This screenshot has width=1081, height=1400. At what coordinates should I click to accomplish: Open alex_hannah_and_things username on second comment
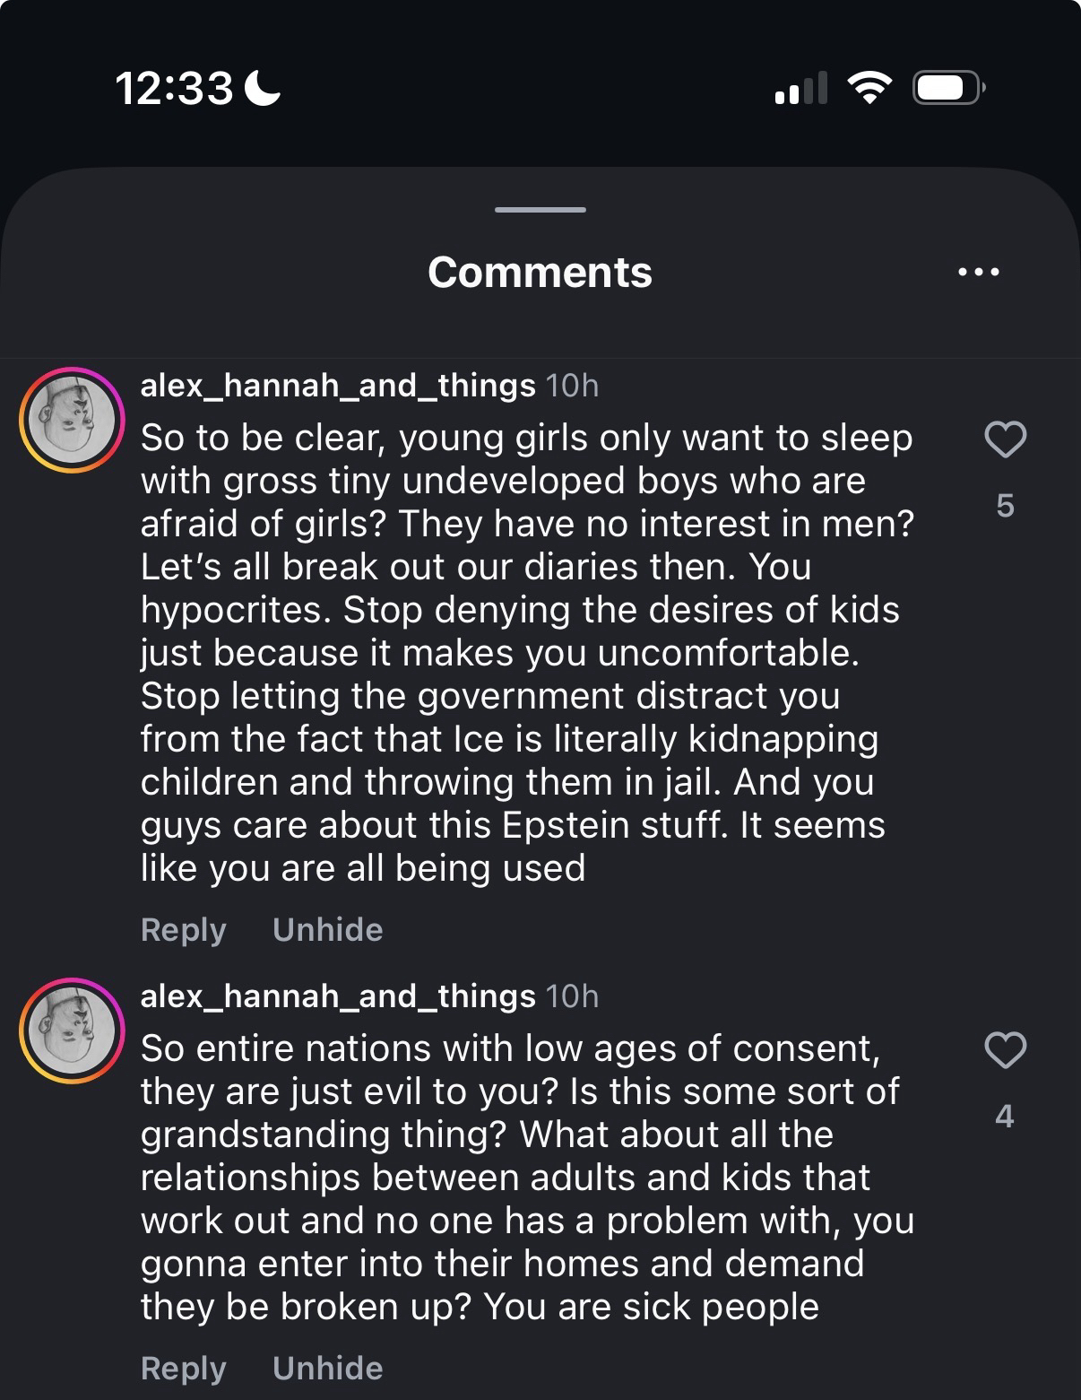click(x=338, y=996)
